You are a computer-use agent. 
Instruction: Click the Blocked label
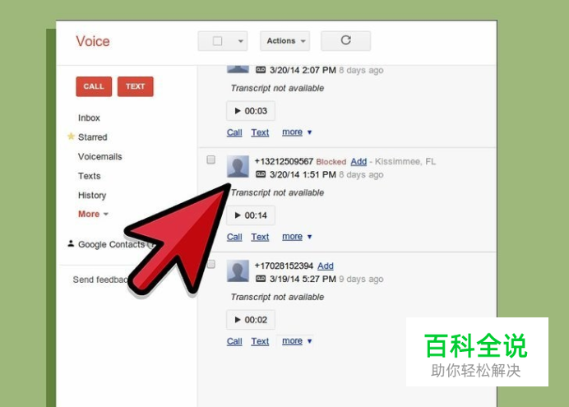click(331, 162)
